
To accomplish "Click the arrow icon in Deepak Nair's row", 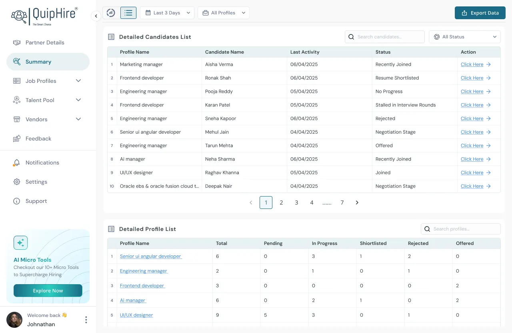I will [488, 186].
